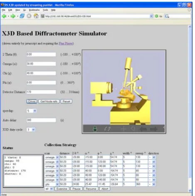Click the chi field showing -26.64

point(116,184)
